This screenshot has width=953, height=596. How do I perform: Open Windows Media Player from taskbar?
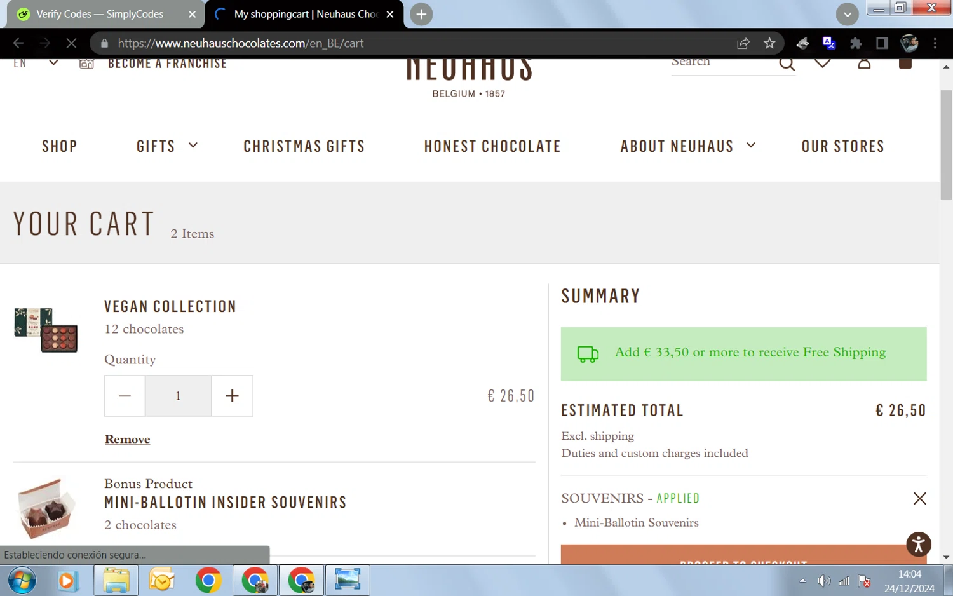pos(67,581)
